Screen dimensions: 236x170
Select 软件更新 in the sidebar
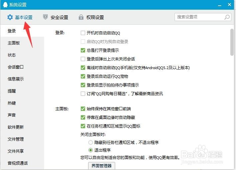[22, 127]
